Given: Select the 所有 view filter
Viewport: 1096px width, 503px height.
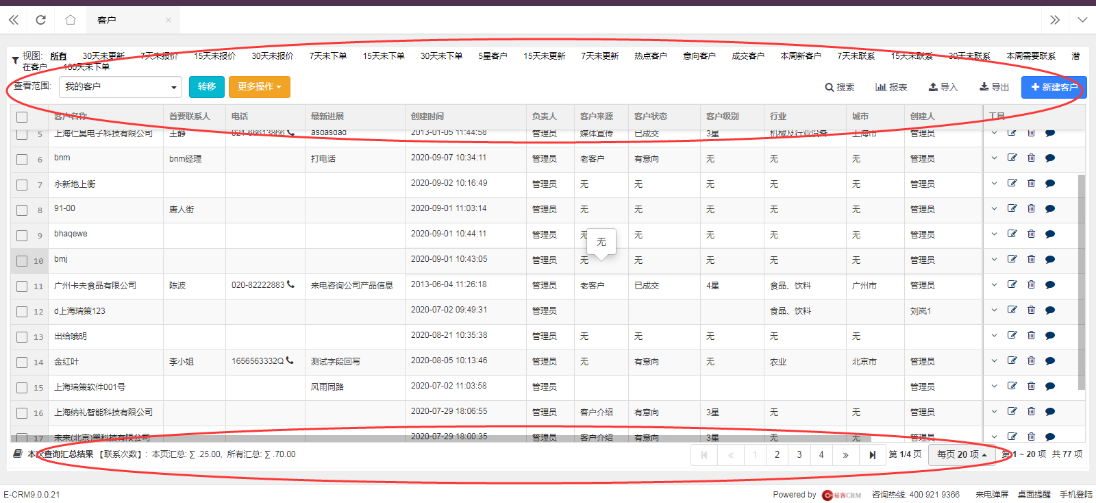Looking at the screenshot, I should click(58, 56).
